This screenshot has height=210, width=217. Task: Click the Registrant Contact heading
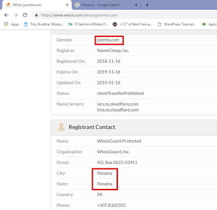click(x=92, y=127)
